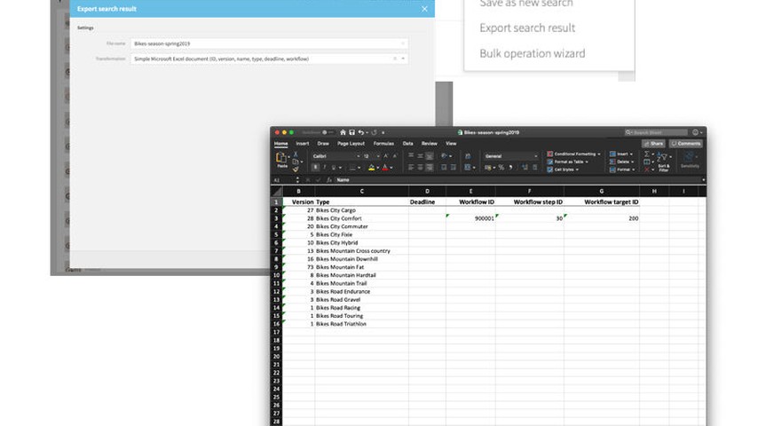Click the File name input field in export dialog
This screenshot has height=426, width=758.
pyautogui.click(x=269, y=43)
